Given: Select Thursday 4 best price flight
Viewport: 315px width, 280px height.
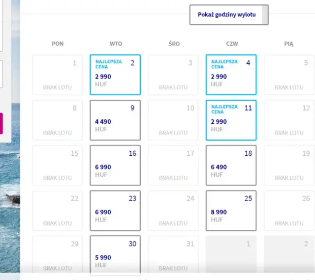Looking at the screenshot, I should tap(231, 75).
